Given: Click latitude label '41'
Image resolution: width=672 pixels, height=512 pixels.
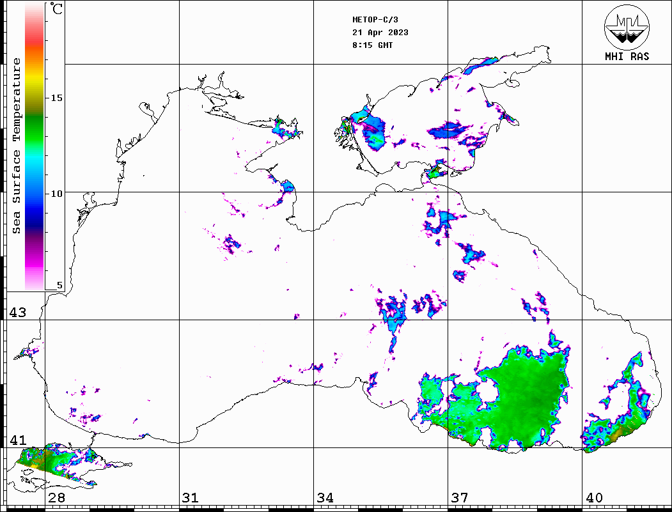Looking at the screenshot, I should (17, 440).
